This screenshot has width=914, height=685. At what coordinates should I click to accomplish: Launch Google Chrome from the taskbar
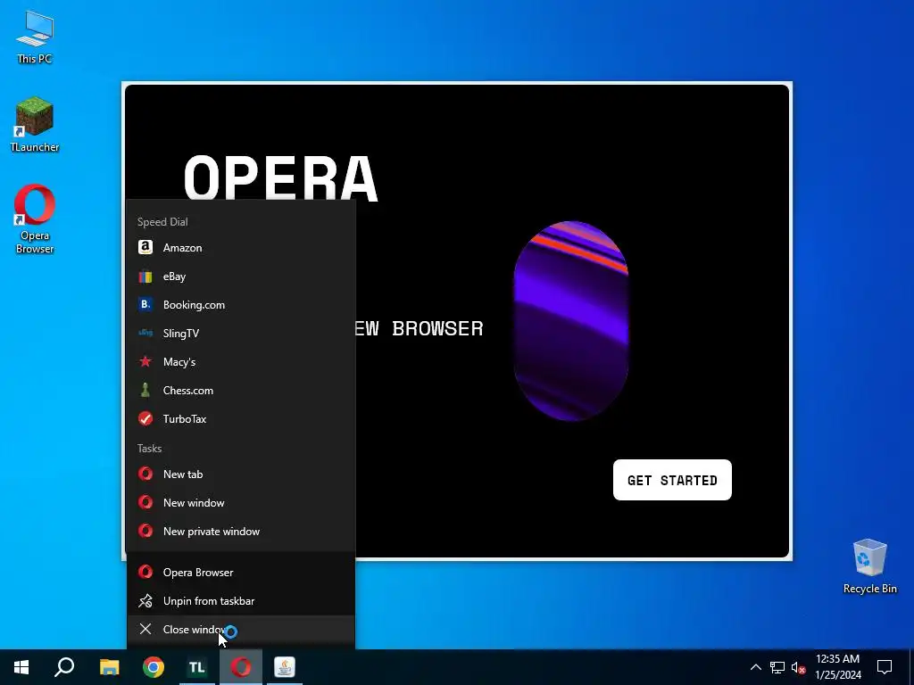point(154,667)
